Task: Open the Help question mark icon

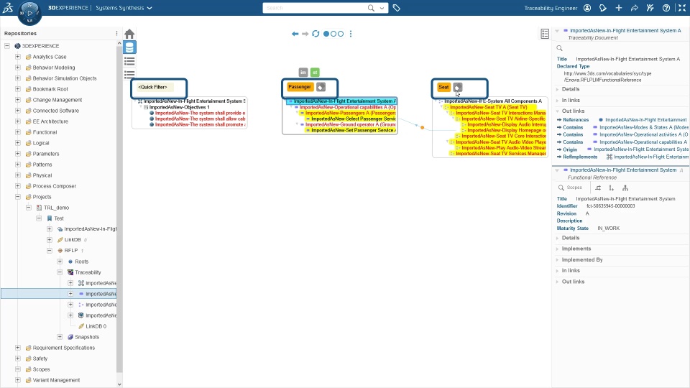Action: click(x=666, y=8)
